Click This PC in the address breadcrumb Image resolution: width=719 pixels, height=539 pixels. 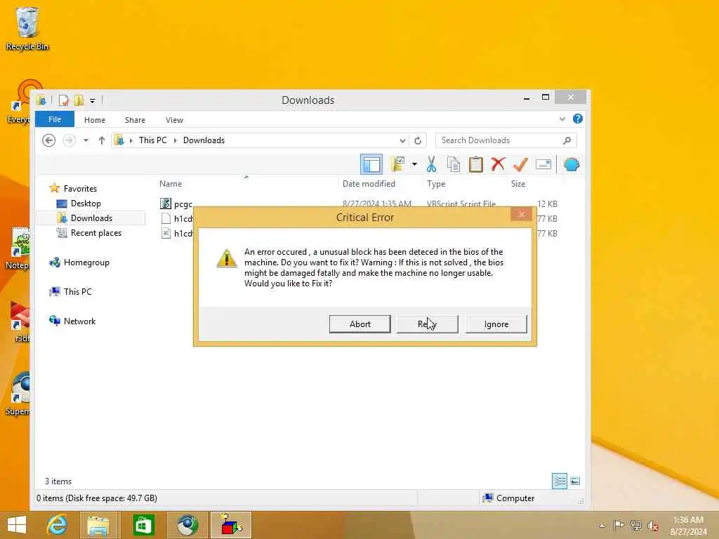pyautogui.click(x=152, y=140)
